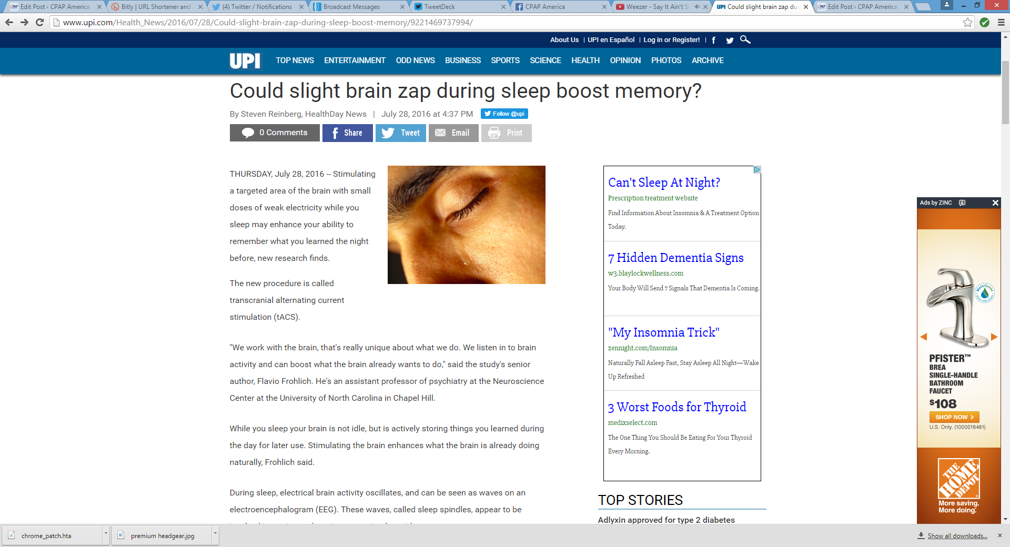Open the Chrome hamburger menu
Viewport: 1010px width, 547px height.
[x=1001, y=23]
